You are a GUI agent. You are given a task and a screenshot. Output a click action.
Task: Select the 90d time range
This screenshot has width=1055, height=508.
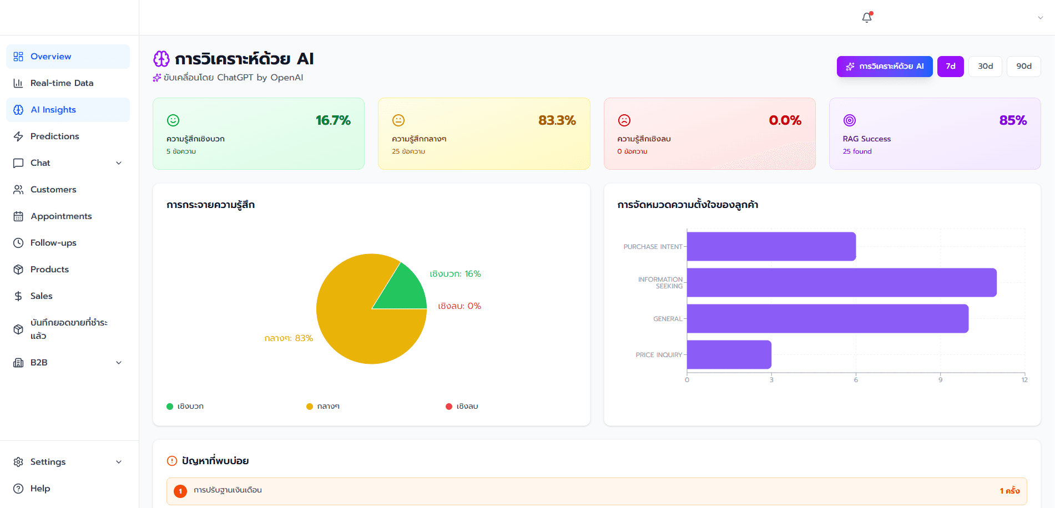pyautogui.click(x=1024, y=67)
